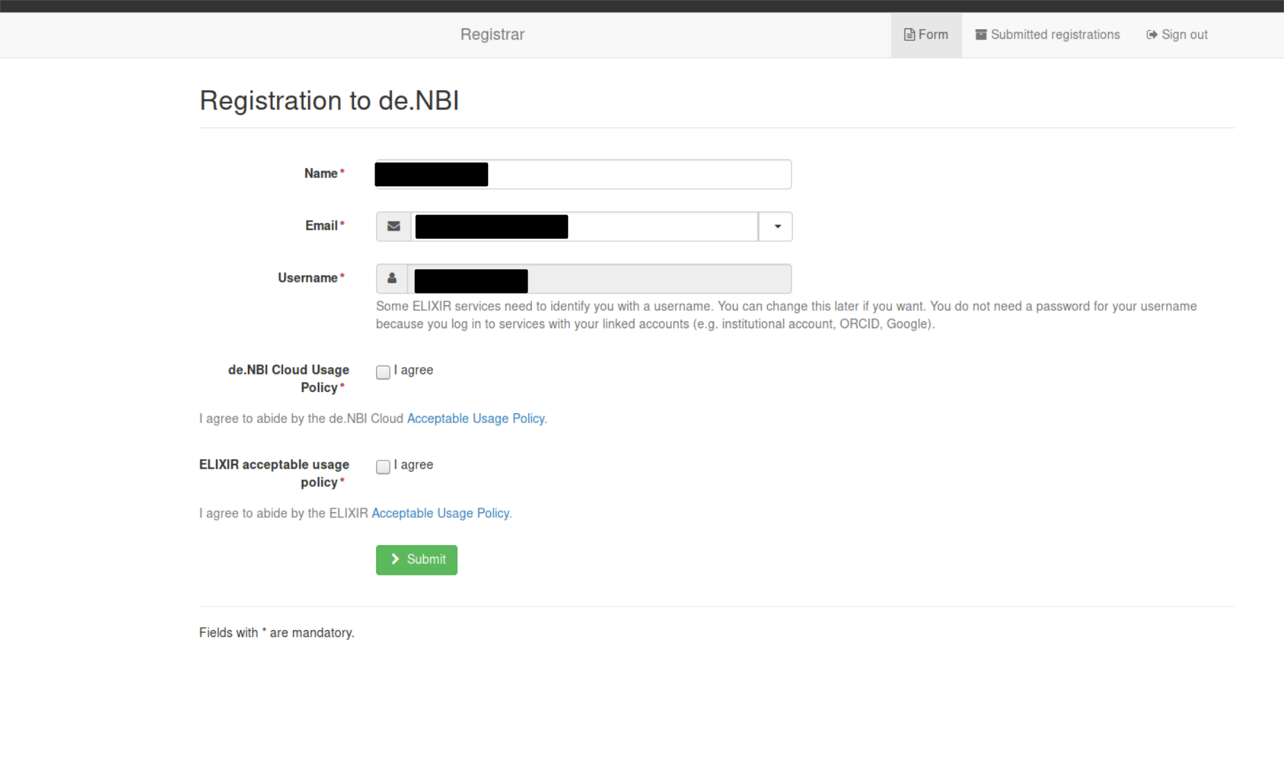Screen dimensions: 1284x761
Task: Click the envelope icon beside Email
Action: point(393,226)
